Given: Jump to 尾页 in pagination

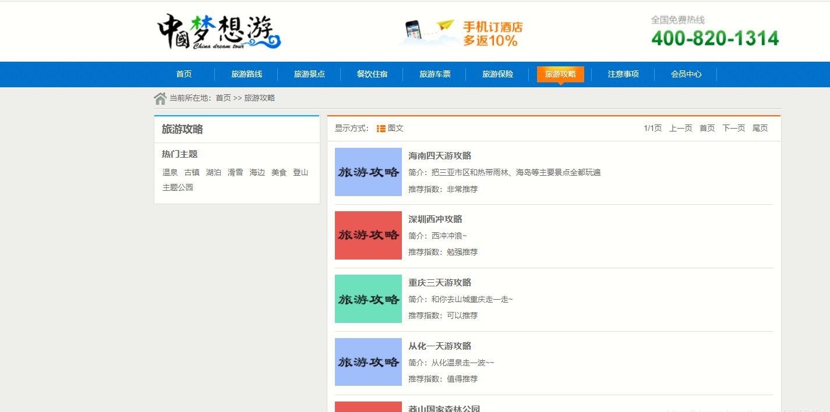Looking at the screenshot, I should point(760,129).
